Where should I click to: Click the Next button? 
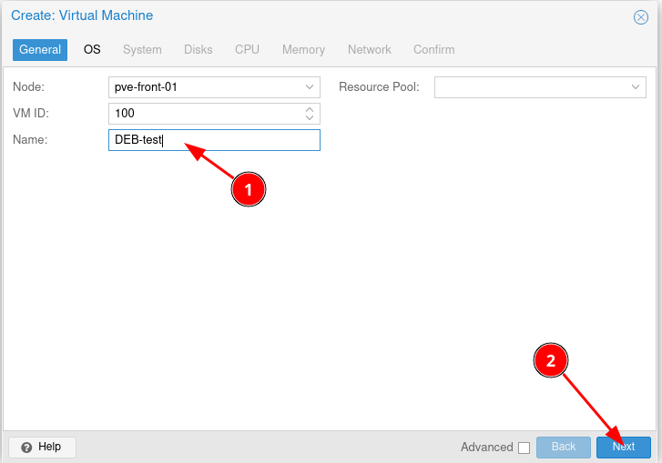624,447
